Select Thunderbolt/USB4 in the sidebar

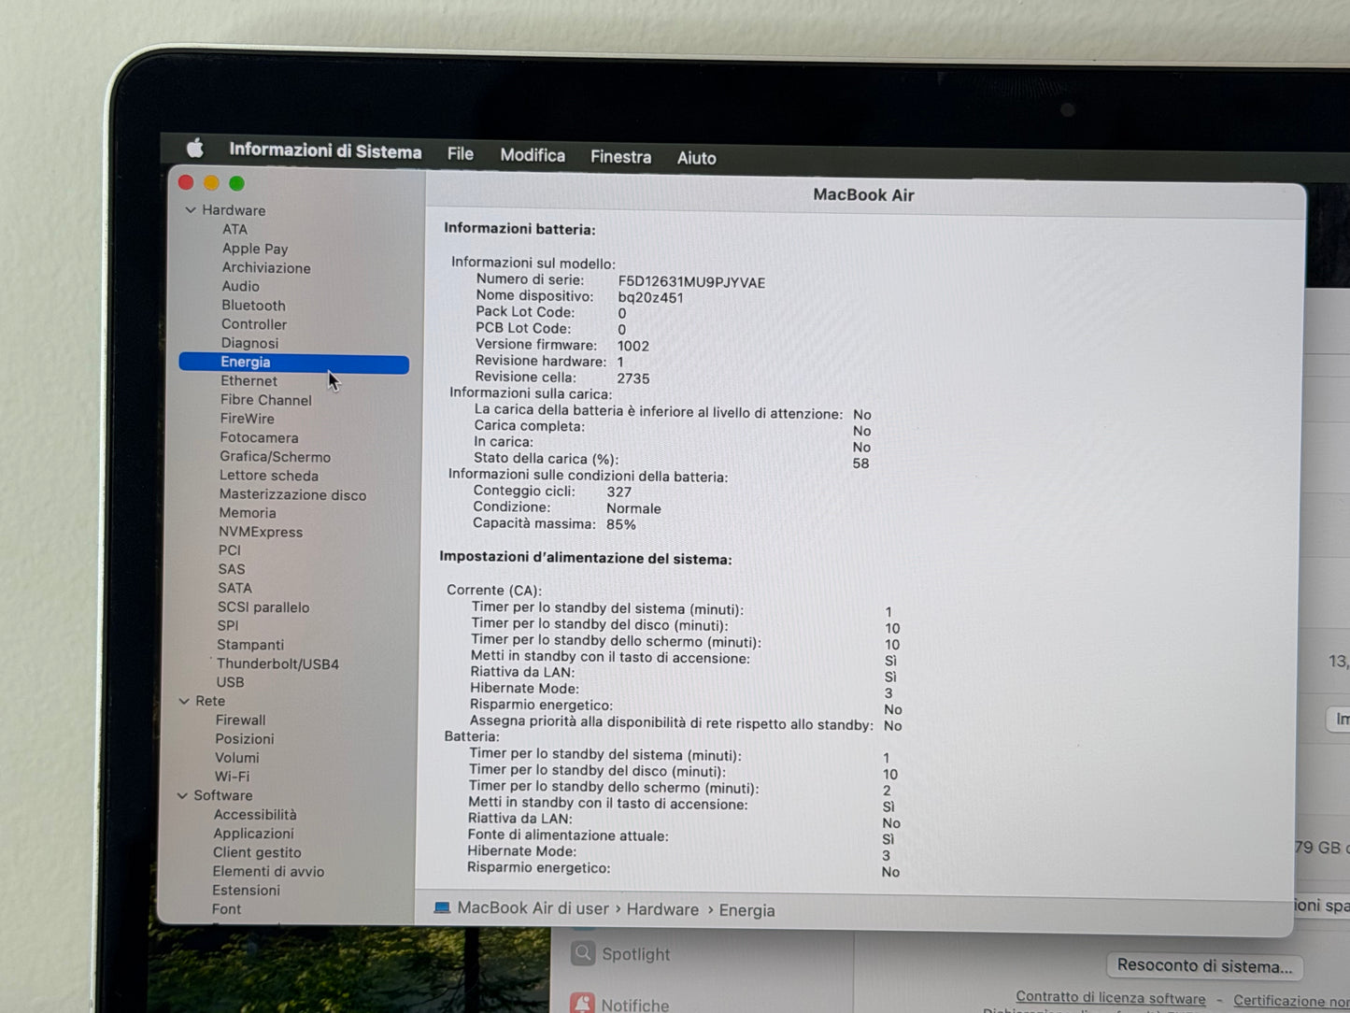277,664
